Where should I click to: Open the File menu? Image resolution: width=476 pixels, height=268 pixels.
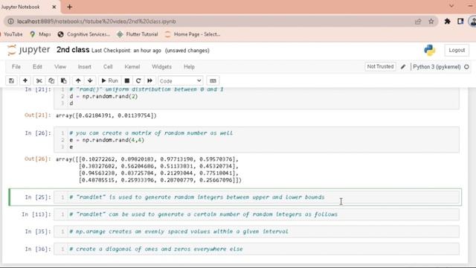point(16,67)
